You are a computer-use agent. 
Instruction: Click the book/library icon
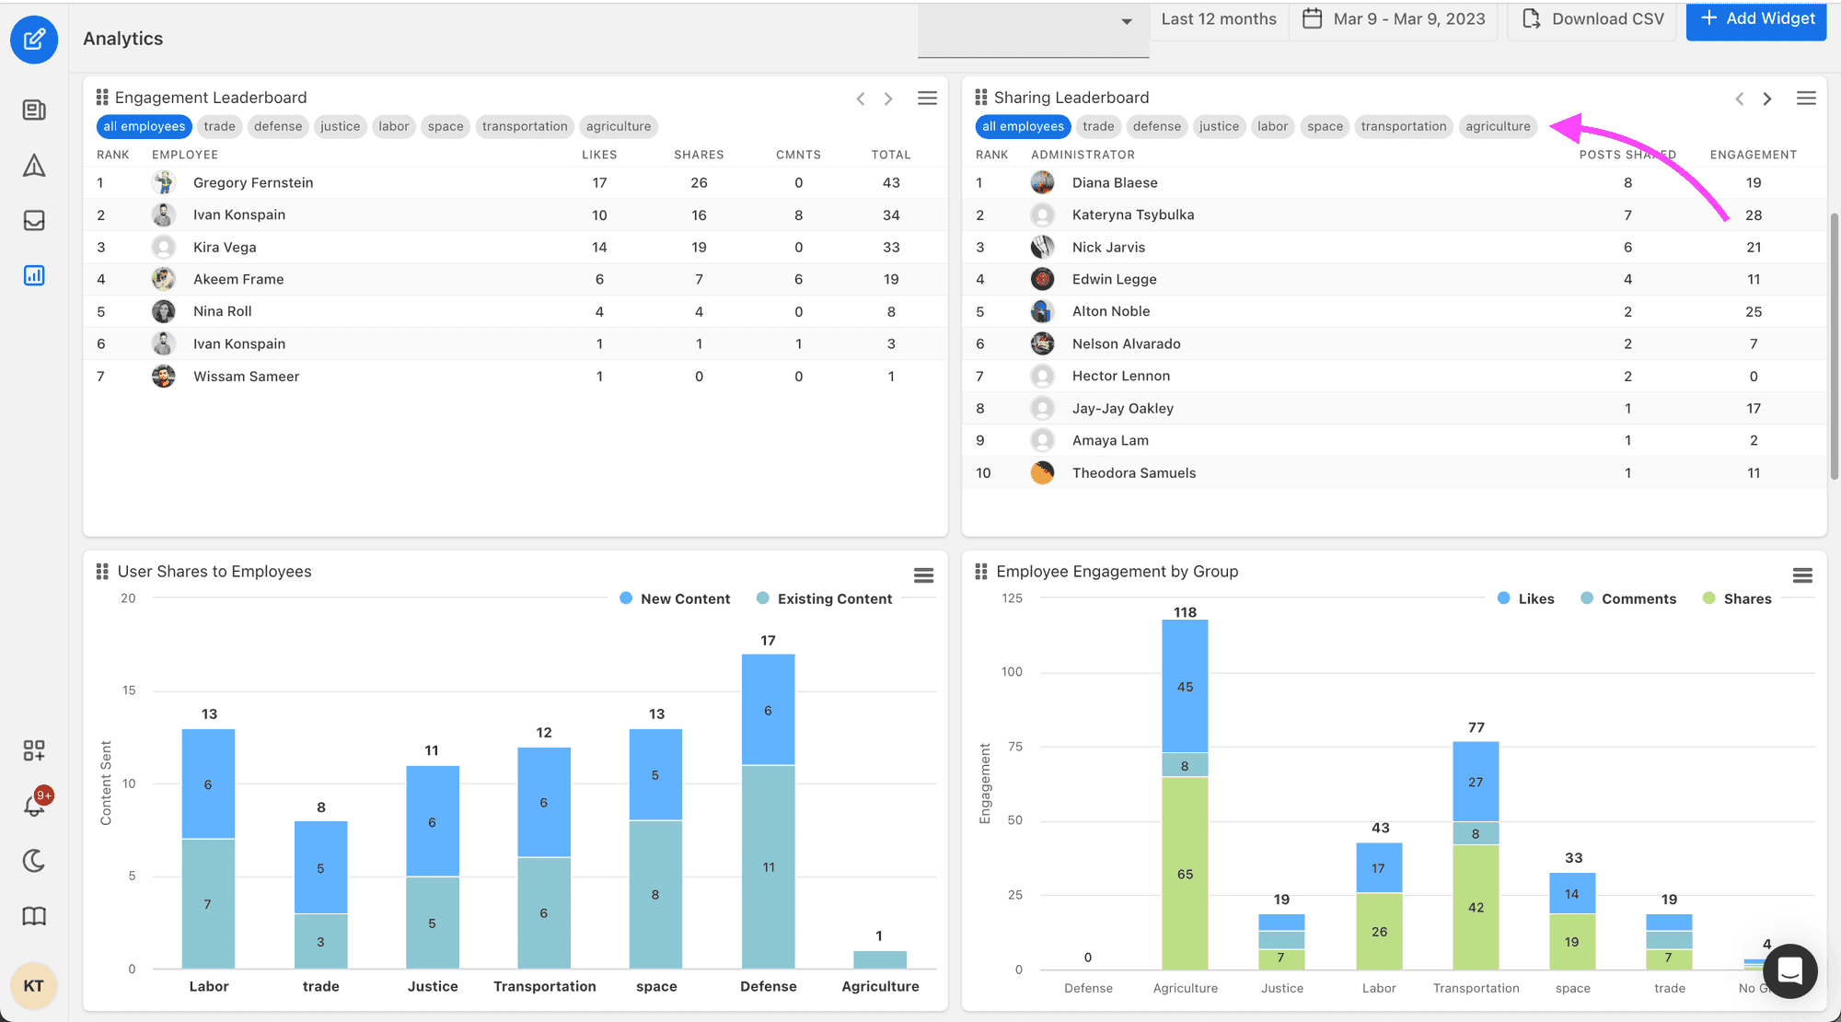point(34,915)
